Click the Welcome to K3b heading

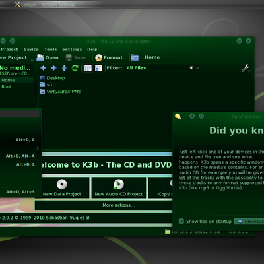(106, 165)
